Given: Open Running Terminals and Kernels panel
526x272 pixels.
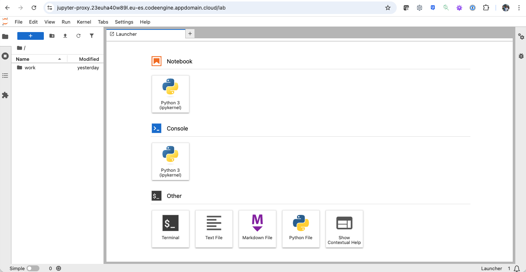Looking at the screenshot, I should point(5,56).
